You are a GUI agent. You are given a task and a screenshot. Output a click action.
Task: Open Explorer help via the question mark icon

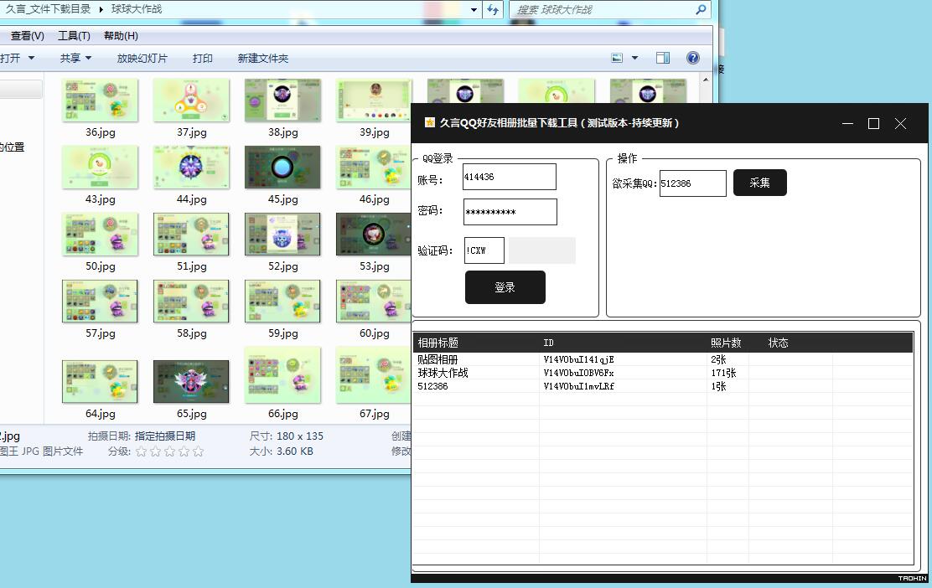click(692, 58)
